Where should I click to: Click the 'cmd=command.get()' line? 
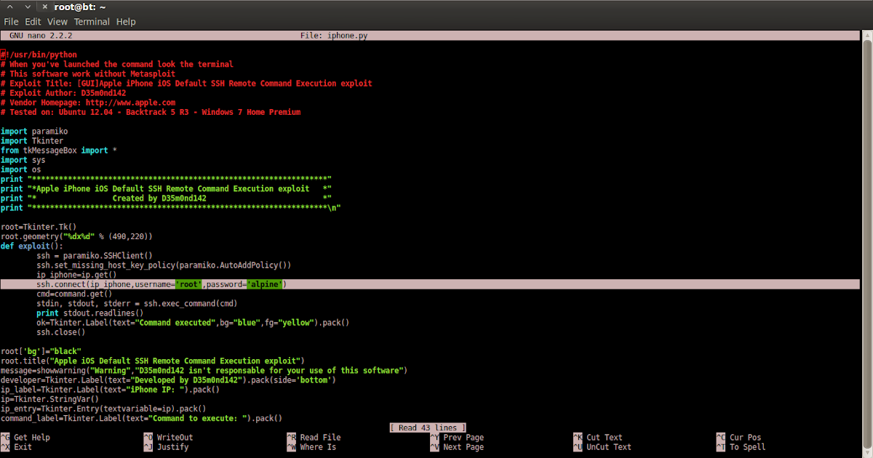(x=74, y=294)
